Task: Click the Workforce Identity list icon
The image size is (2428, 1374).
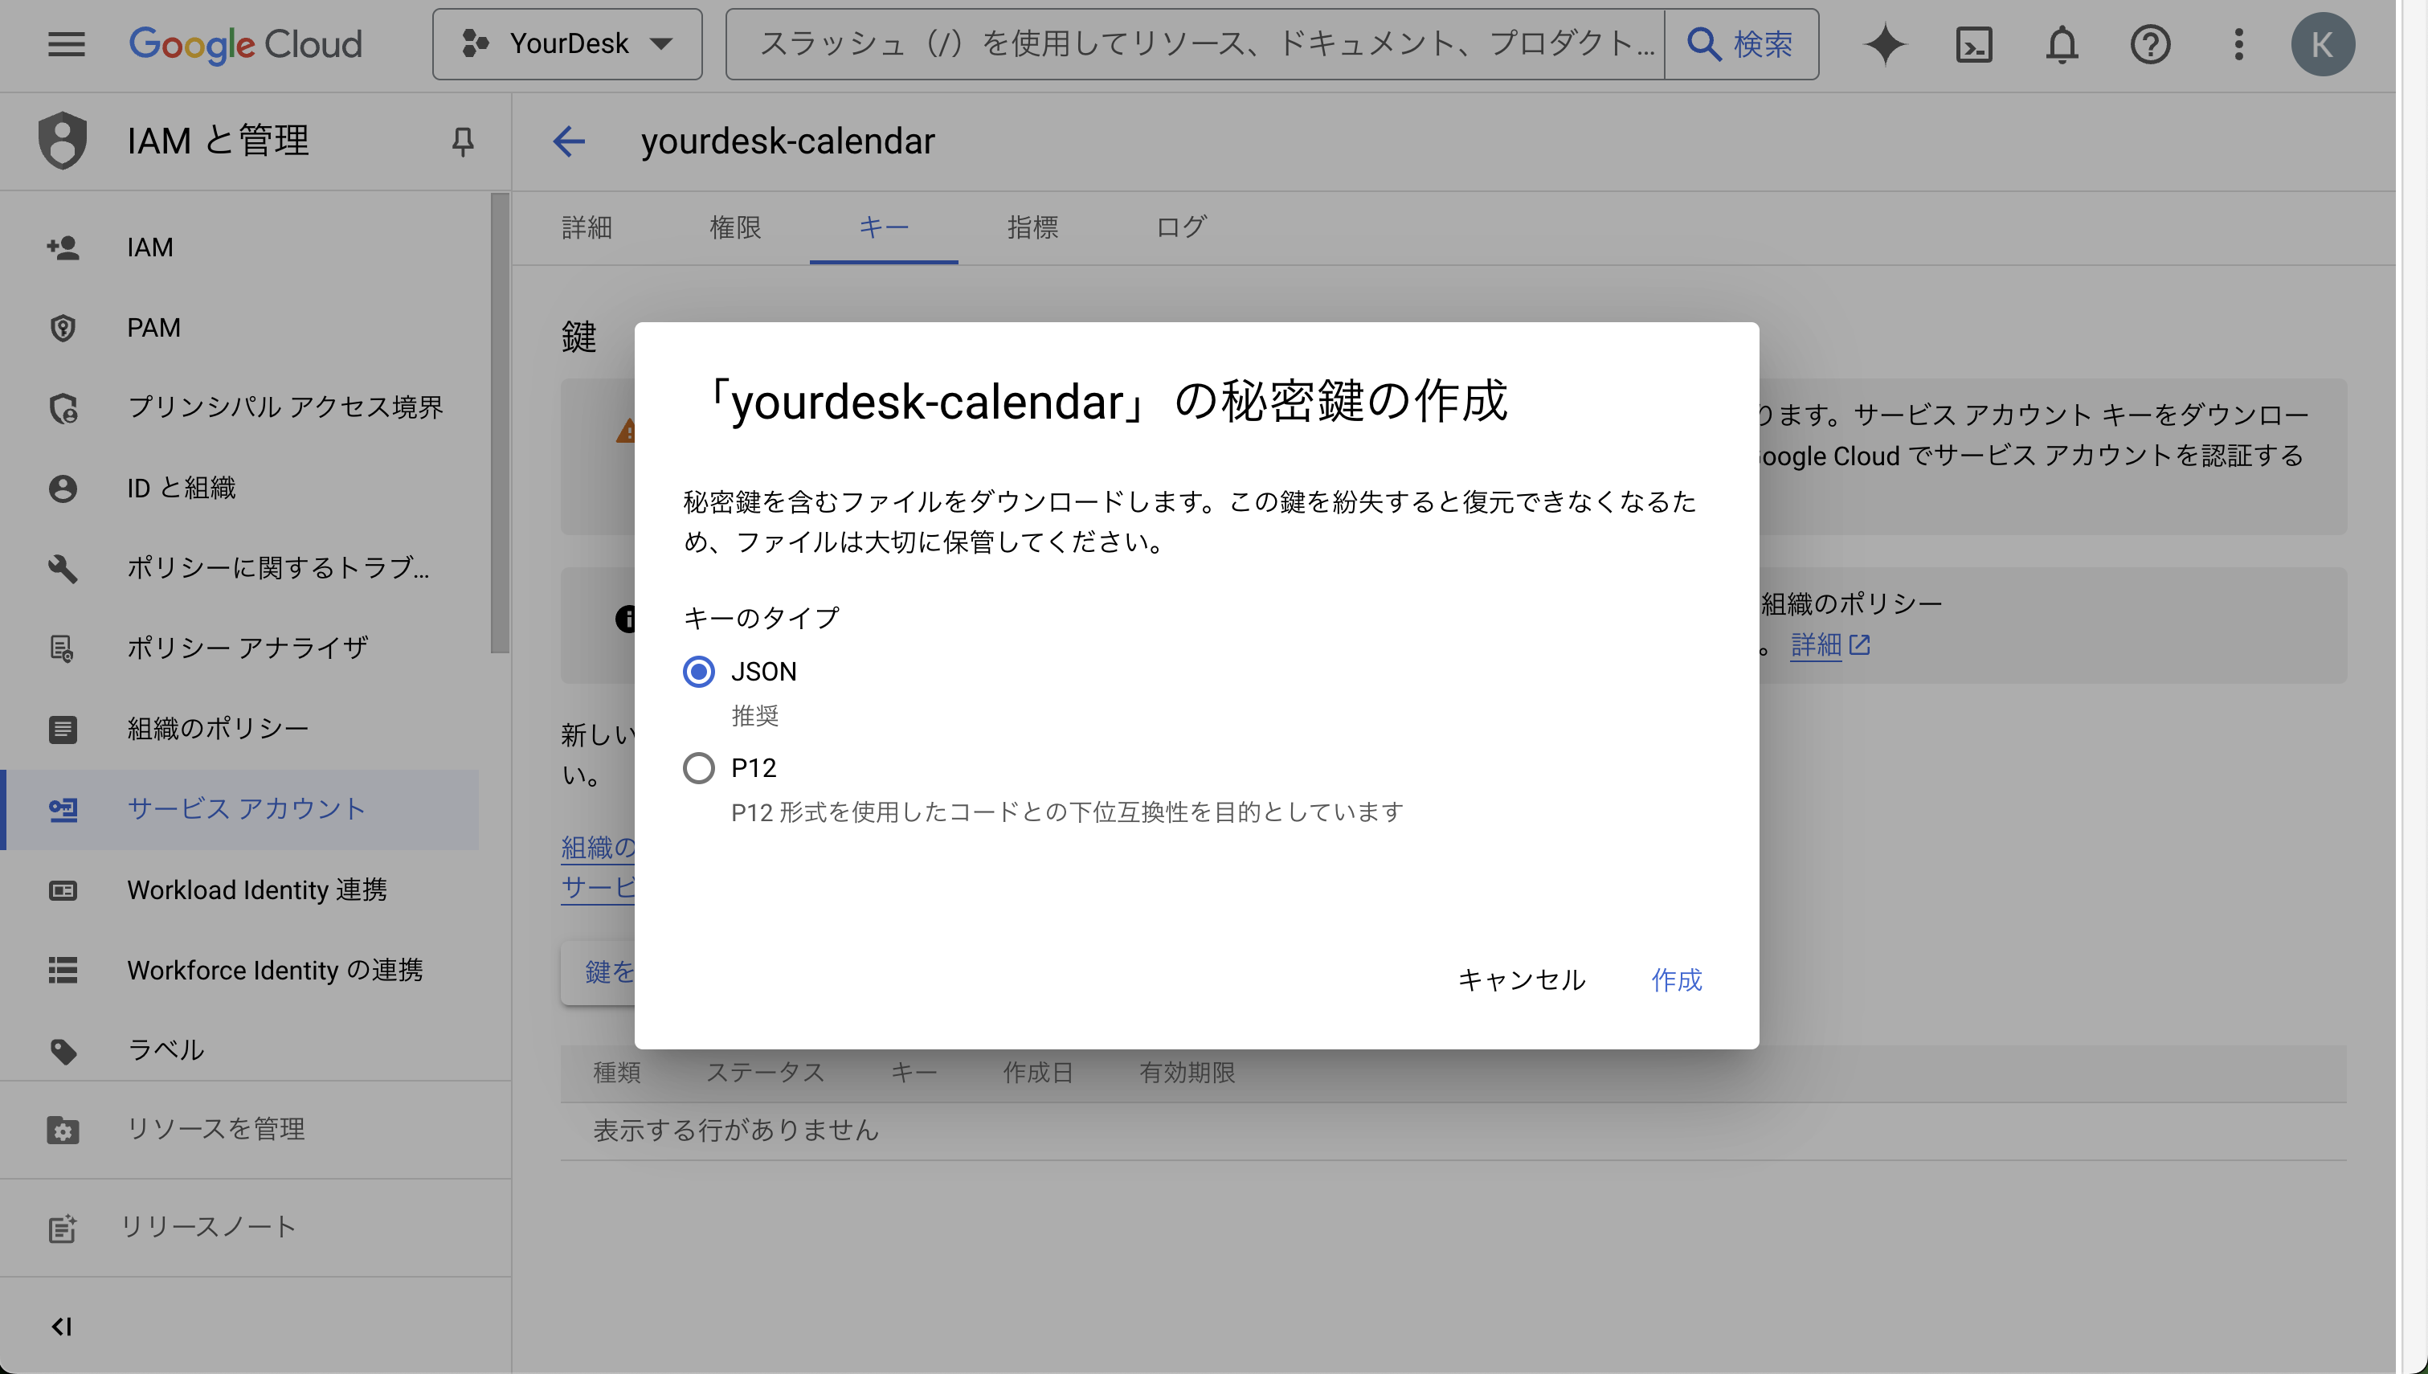Action: pos(63,970)
